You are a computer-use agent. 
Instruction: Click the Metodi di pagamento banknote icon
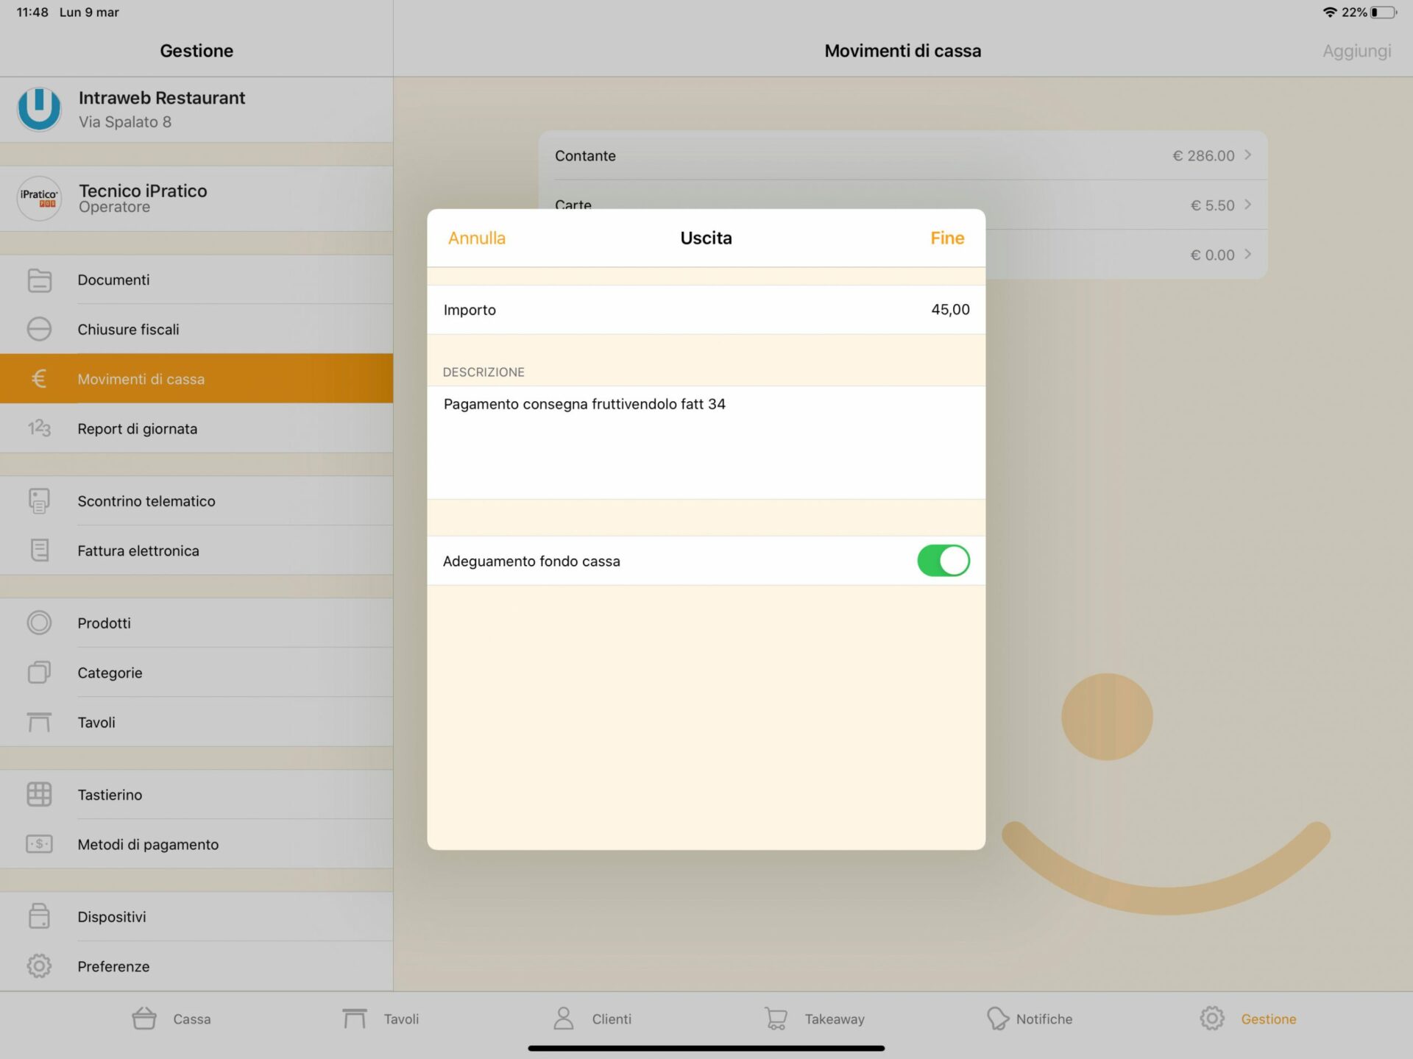pyautogui.click(x=39, y=843)
